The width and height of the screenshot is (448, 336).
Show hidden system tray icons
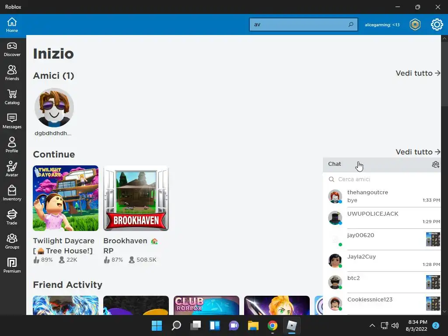coord(372,325)
